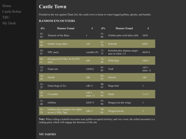Screen dimensions: 186x139
Task: Click the NPC PARTIES heading
Action: tap(48, 135)
